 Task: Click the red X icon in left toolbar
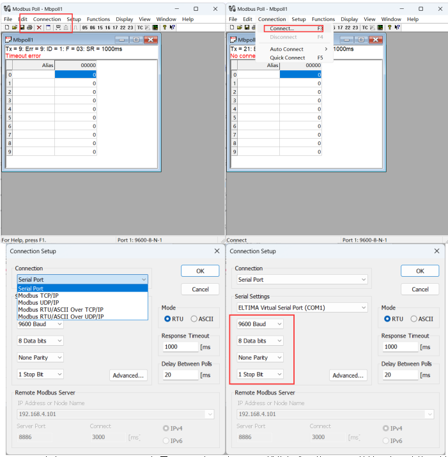click(39, 28)
